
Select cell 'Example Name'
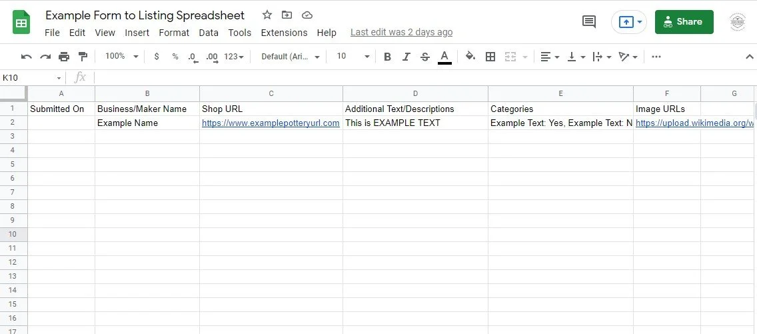click(x=147, y=123)
